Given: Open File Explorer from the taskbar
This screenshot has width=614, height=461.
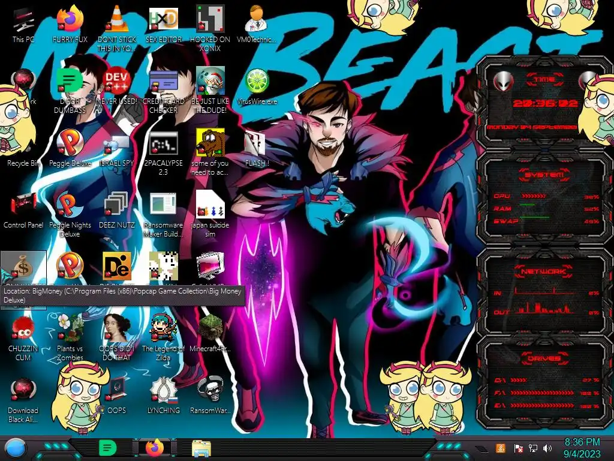Looking at the screenshot, I should (201, 448).
